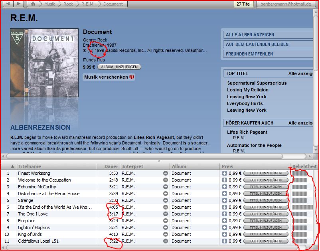
Task: Click the plus icon in Finest Worksong row
Action: tap(225, 173)
